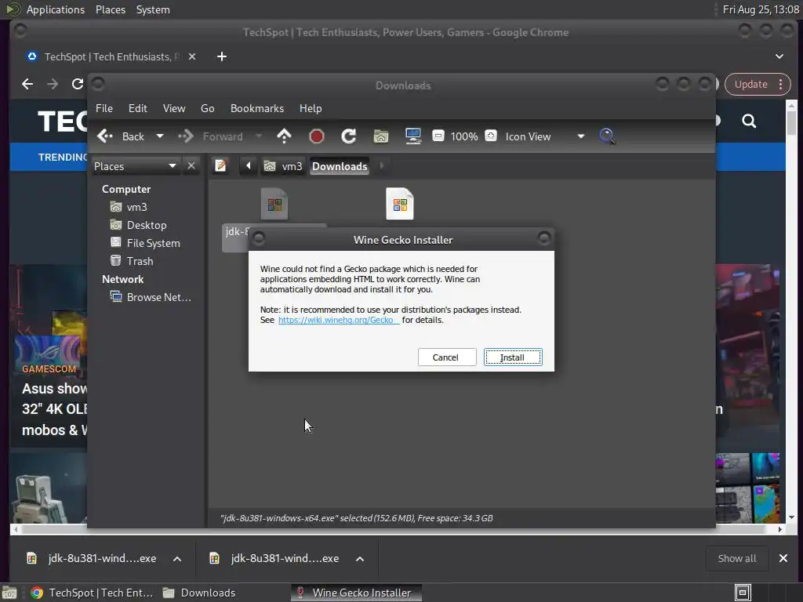Screen dimensions: 803x602
Task: Expand first jdk-8u381 download options
Action: (x=177, y=559)
